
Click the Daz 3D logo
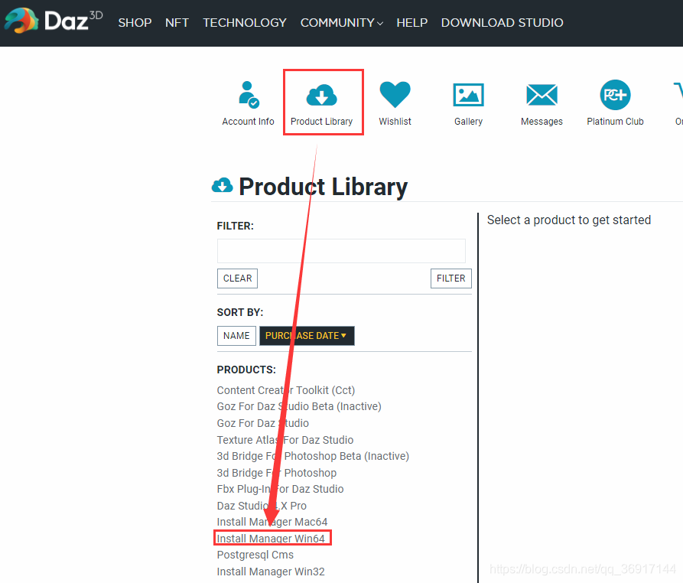pos(54,21)
